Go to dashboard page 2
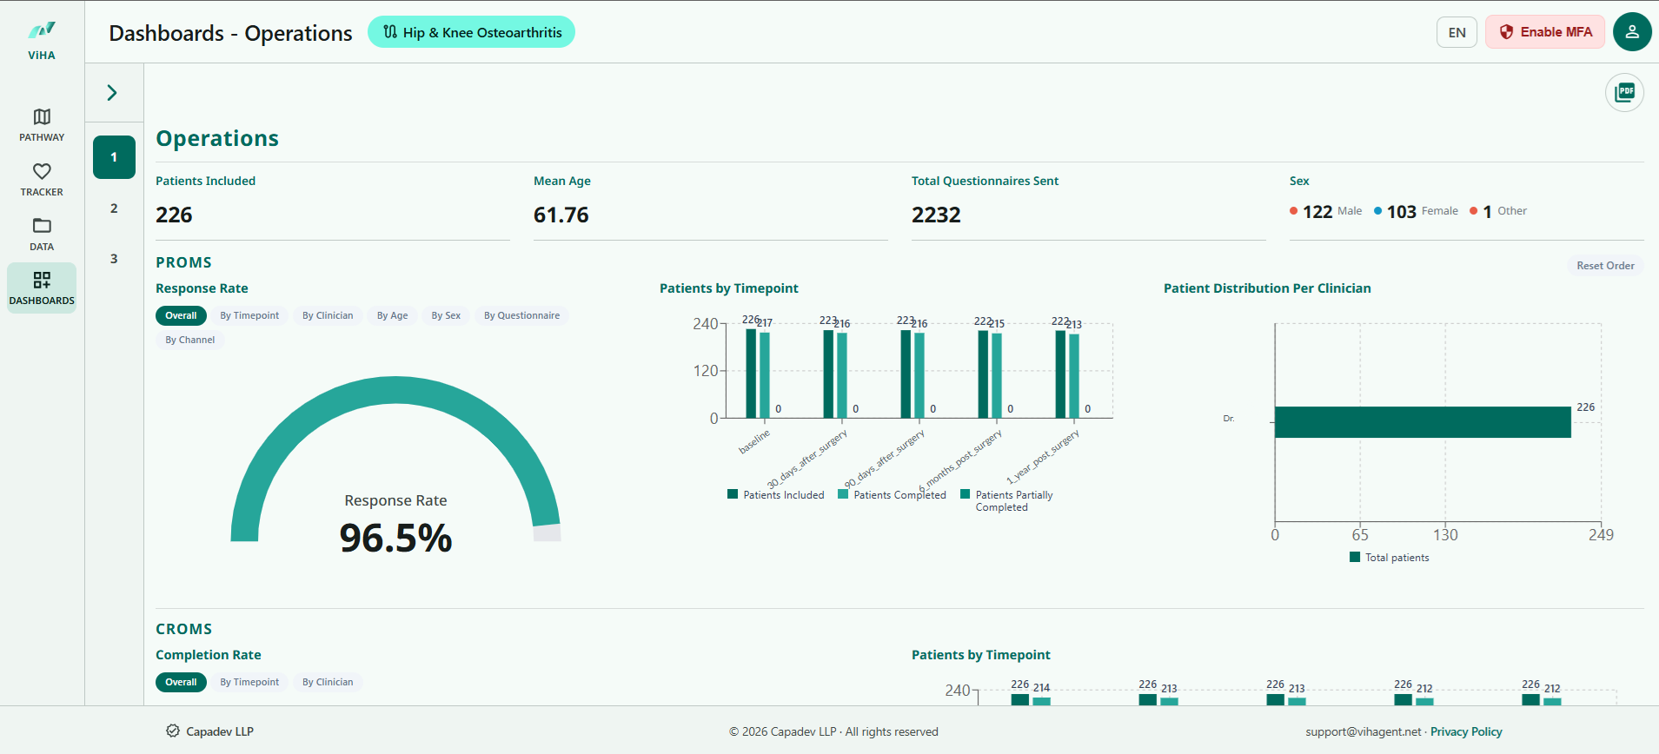 114,208
